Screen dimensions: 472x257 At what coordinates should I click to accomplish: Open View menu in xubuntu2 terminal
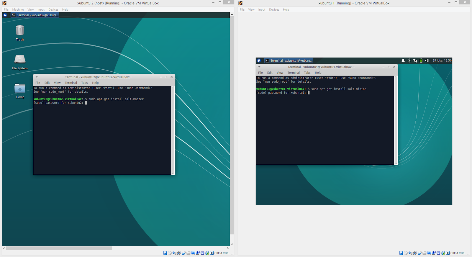click(x=57, y=83)
